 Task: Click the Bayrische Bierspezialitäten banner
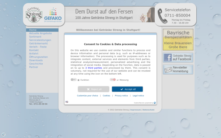click(x=178, y=40)
